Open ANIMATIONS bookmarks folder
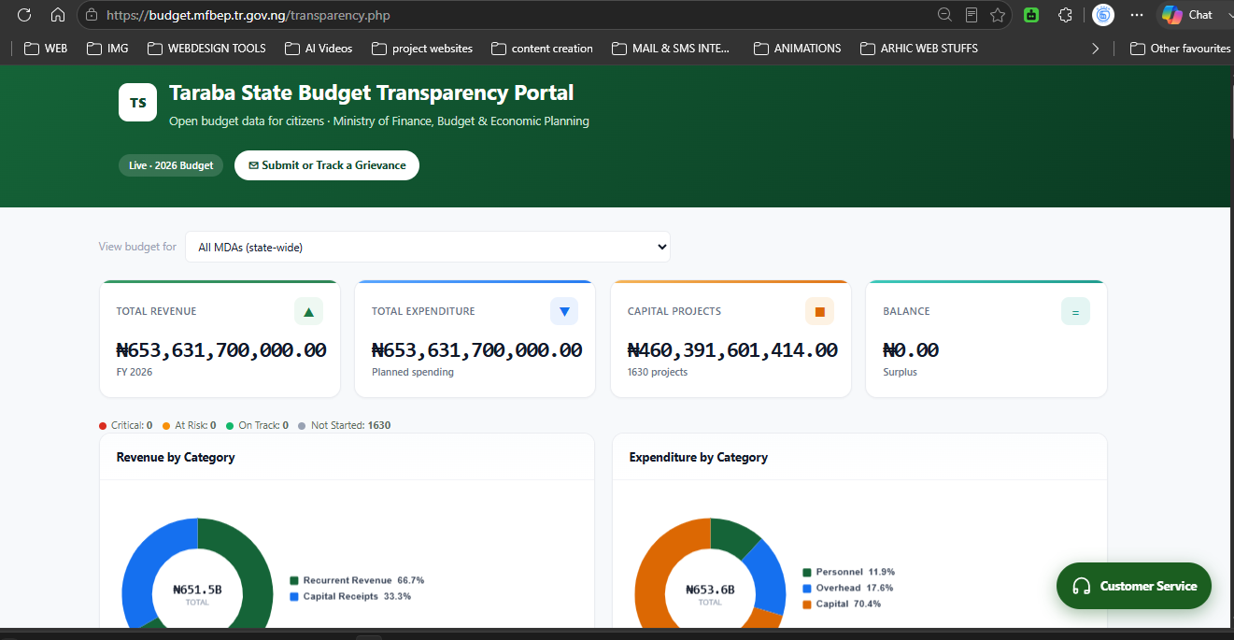Viewport: 1234px width, 640px height. (x=798, y=49)
